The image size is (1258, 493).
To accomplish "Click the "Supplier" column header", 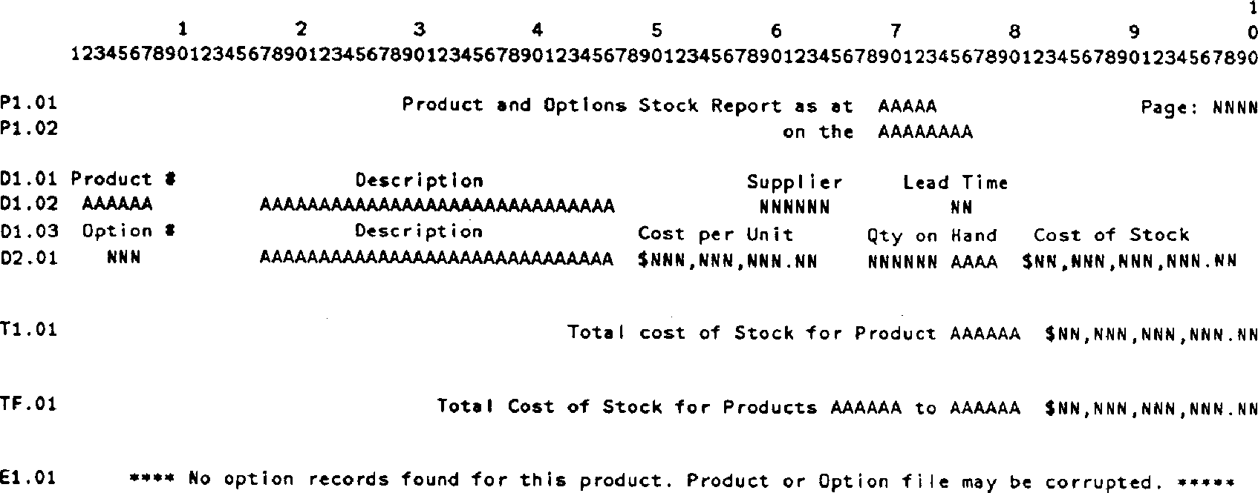I will tap(794, 182).
